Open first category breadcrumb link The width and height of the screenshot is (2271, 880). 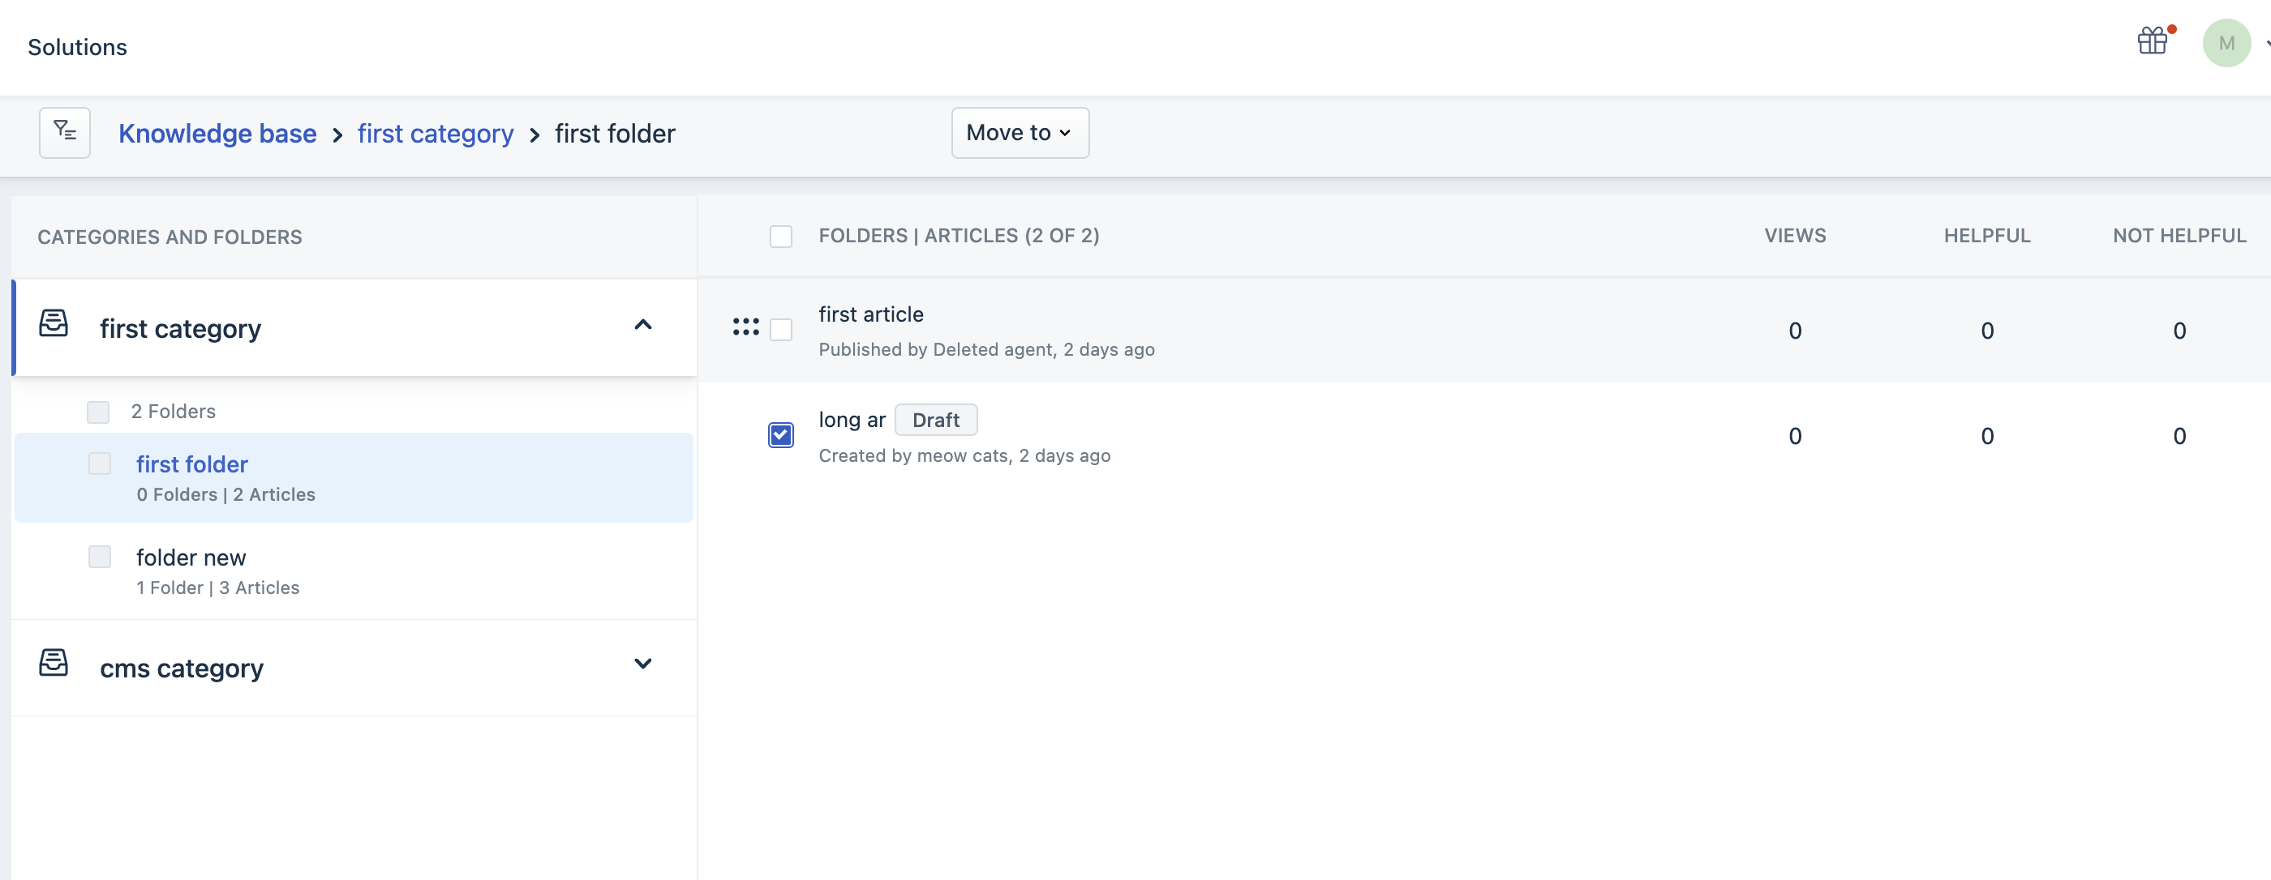pos(435,134)
